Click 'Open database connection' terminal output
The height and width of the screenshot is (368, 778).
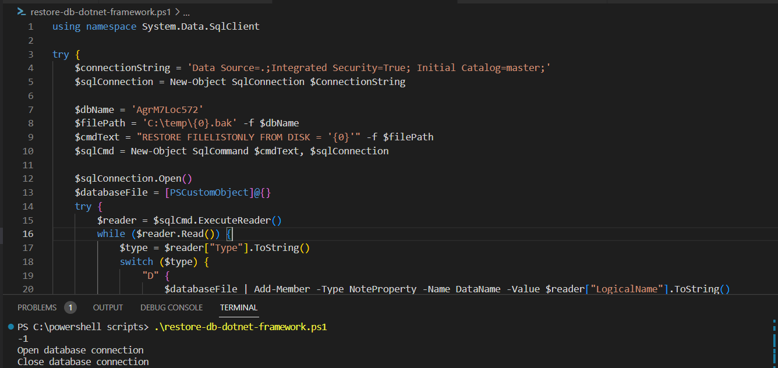(x=80, y=350)
